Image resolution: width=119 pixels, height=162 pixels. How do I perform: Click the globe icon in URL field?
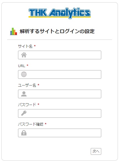[x=24, y=74]
